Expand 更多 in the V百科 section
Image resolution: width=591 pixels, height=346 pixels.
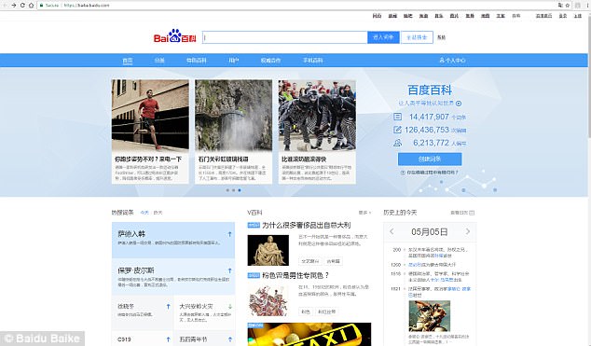364,213
